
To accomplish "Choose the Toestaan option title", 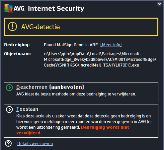I will point(27,109).
